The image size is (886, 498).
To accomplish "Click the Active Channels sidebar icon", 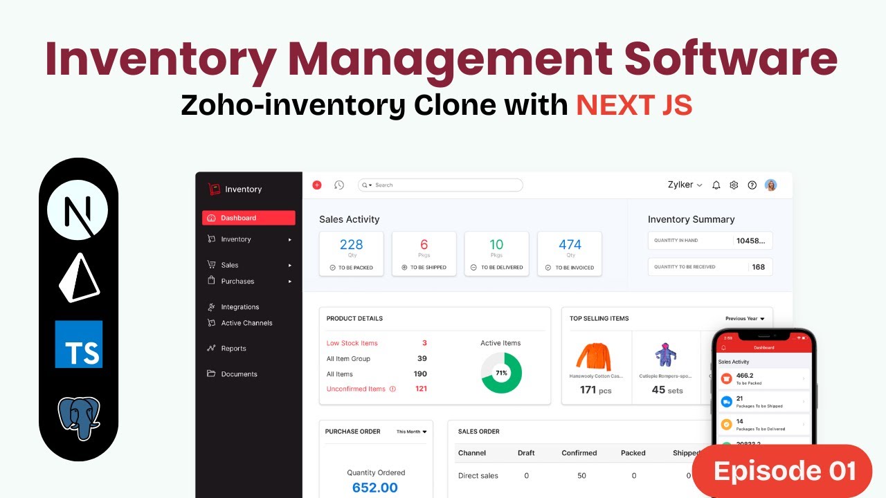I will [x=211, y=323].
